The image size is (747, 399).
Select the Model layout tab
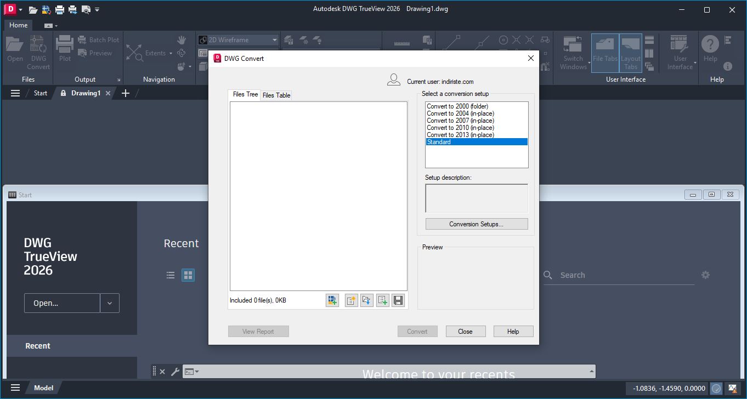(x=43, y=387)
